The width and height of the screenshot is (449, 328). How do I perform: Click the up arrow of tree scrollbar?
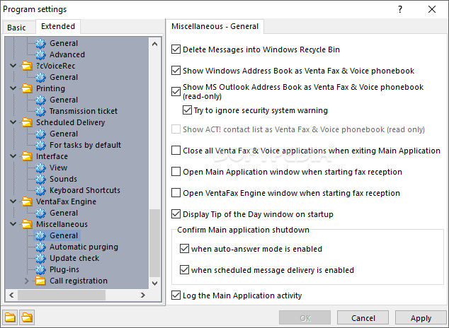154,44
